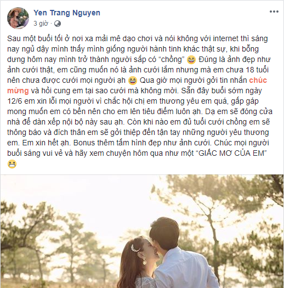Image resolution: width=284 pixels, height=288 pixels.
Task: Click the globe public privacy icon
Action: [x=58, y=24]
